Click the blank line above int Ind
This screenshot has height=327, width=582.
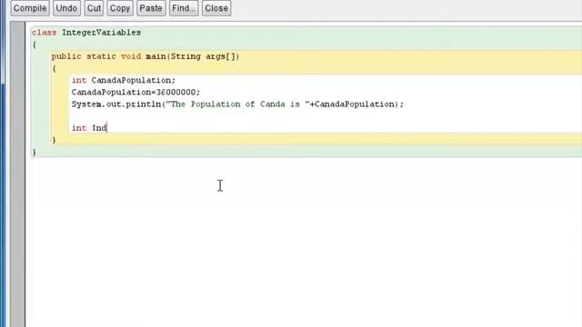pos(326,116)
